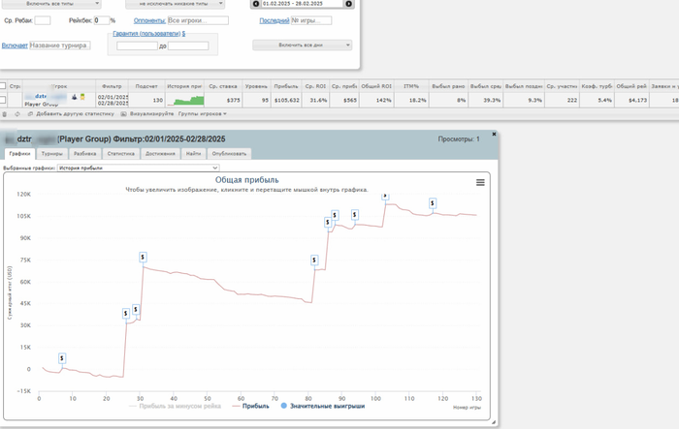Screen dimensions: 679x429
Task: Click the 'Включает' link
Action: click(15, 46)
